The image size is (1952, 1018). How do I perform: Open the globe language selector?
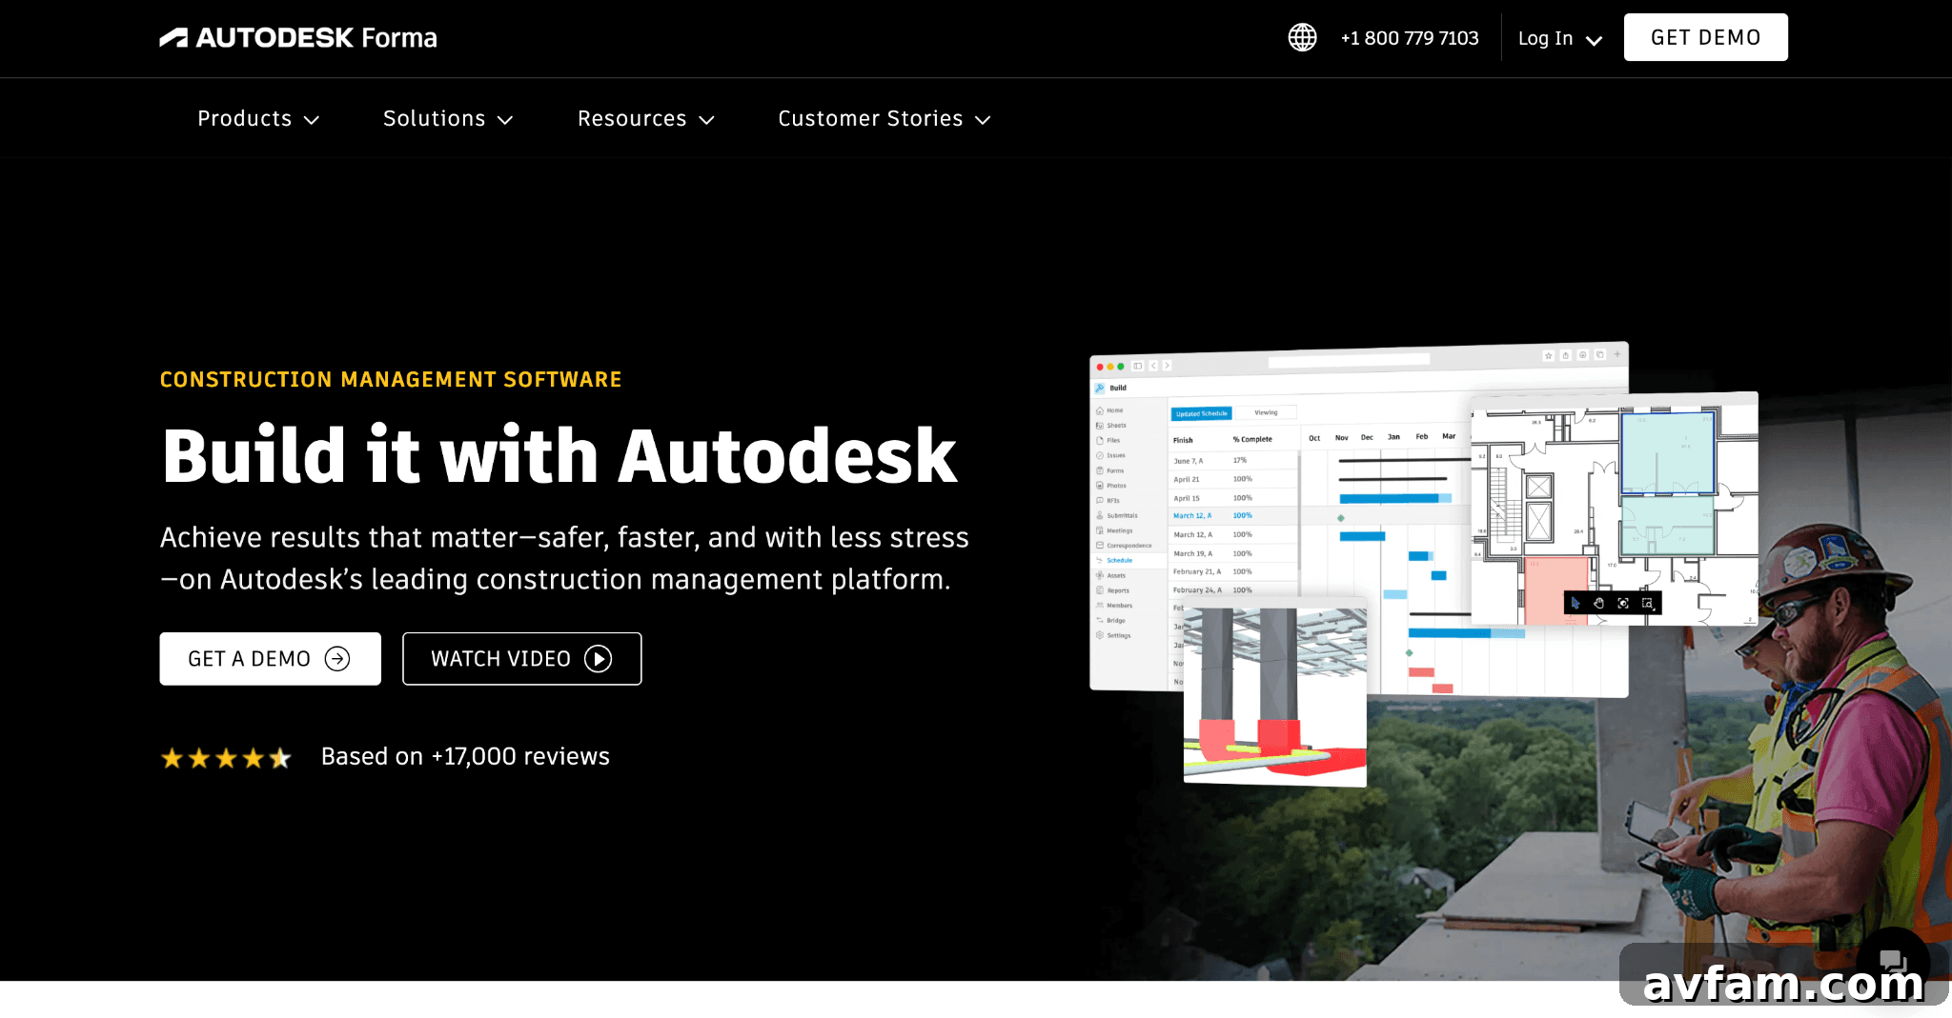click(x=1302, y=37)
